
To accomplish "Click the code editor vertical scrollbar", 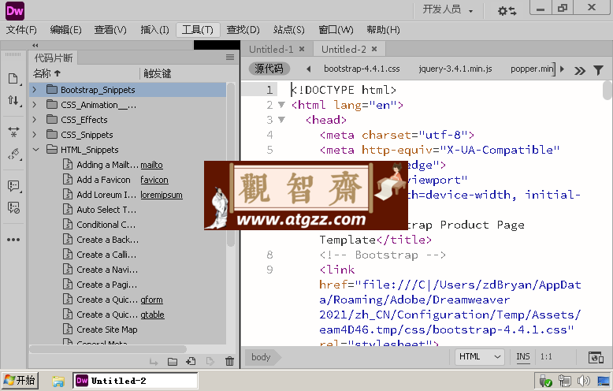I will 607,91.
